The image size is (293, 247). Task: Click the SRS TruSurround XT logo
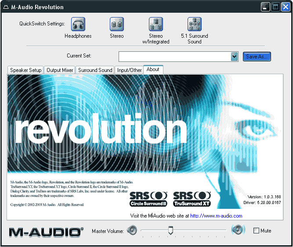click(x=192, y=199)
